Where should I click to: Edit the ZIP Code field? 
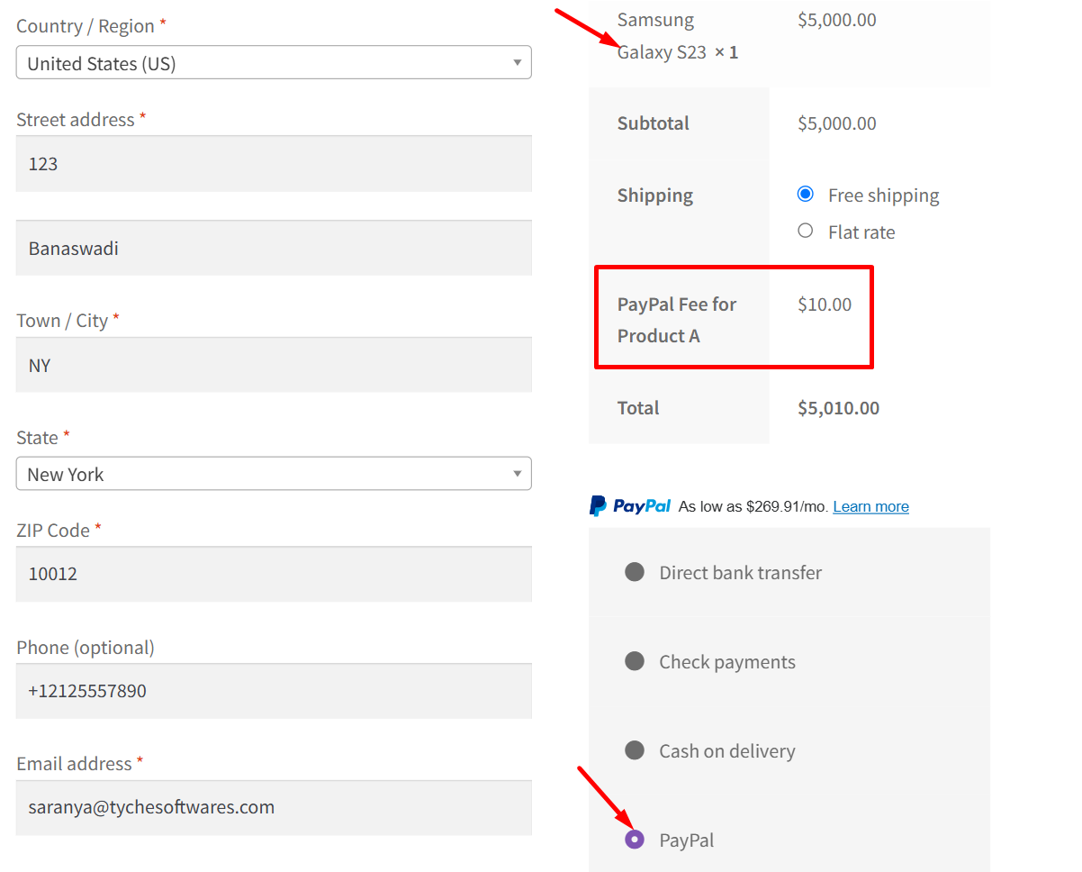coord(274,574)
